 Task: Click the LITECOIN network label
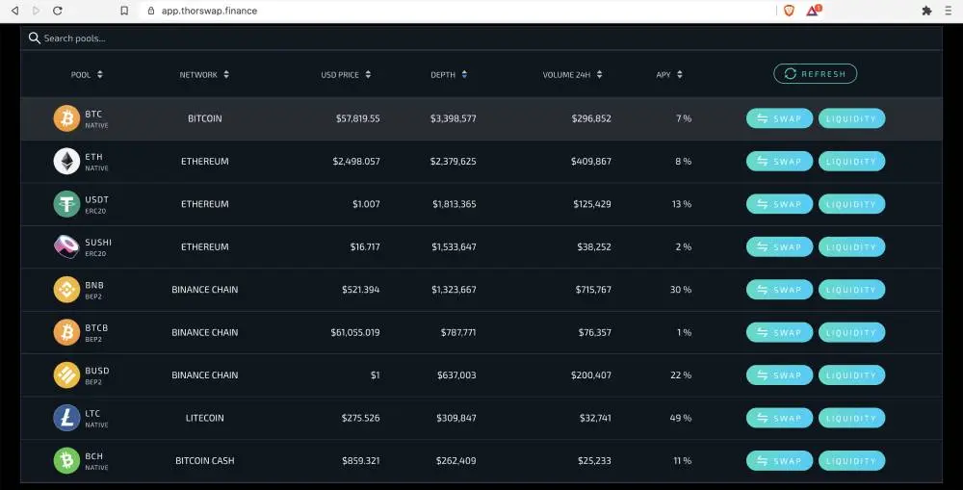pyautogui.click(x=204, y=418)
